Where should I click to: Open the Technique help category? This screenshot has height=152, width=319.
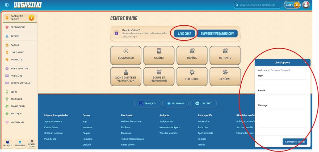pyautogui.click(x=192, y=77)
